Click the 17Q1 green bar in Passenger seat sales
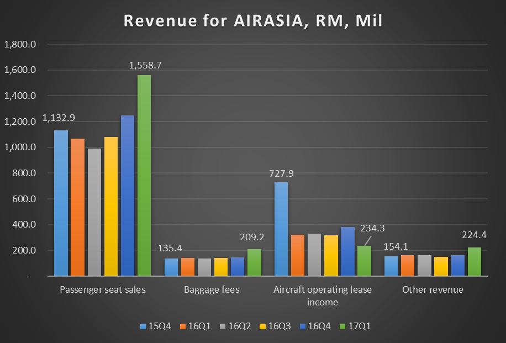The image size is (506, 343). 144,176
